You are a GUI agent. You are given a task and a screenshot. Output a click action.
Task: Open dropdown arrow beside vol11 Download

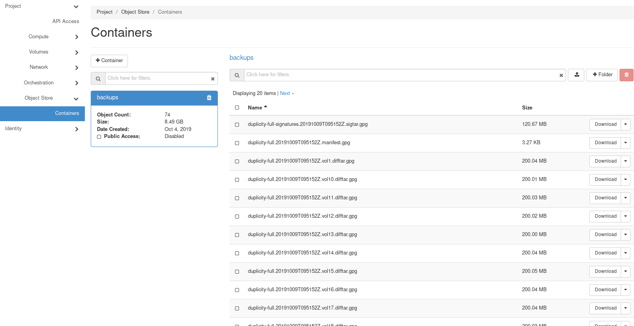(625, 198)
